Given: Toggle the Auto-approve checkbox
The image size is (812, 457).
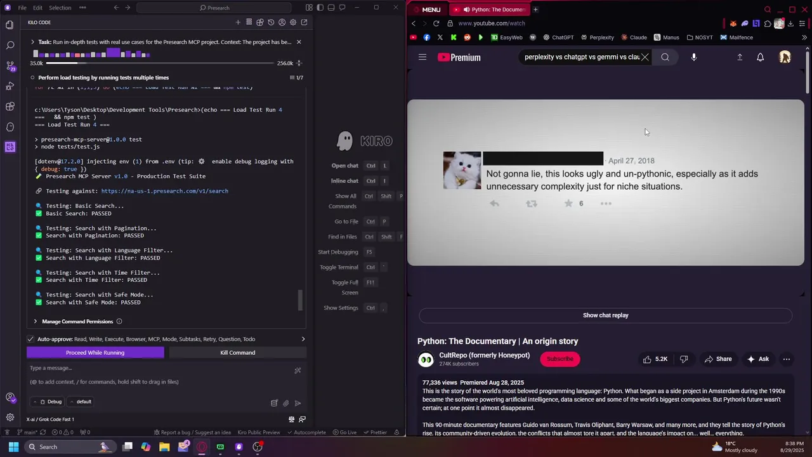Looking at the screenshot, I should pyautogui.click(x=30, y=339).
